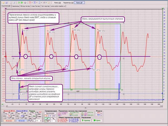The height and width of the screenshot is (126, 168).
Task: Open dropdown arrow next to red sensor icon
Action: pyautogui.click(x=32, y=3)
